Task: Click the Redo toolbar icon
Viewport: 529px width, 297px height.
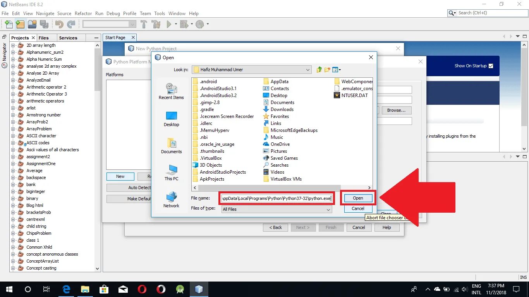Action: [71, 24]
